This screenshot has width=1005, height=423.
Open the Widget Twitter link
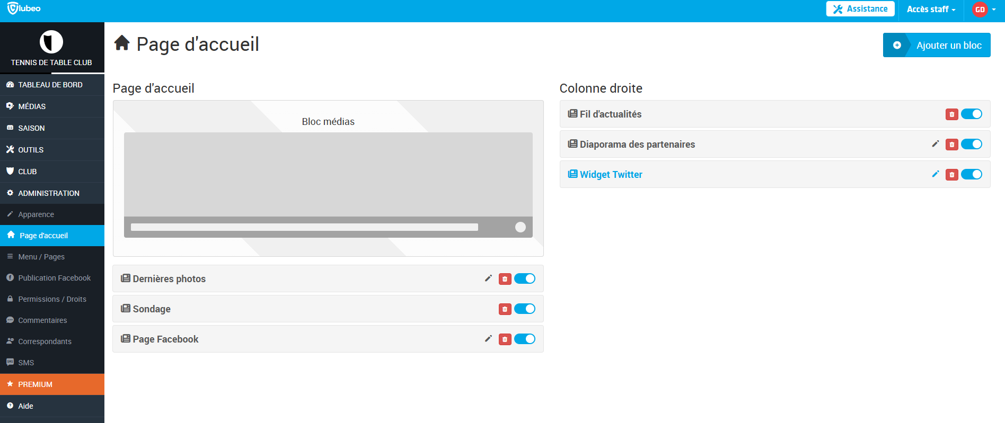tap(611, 175)
